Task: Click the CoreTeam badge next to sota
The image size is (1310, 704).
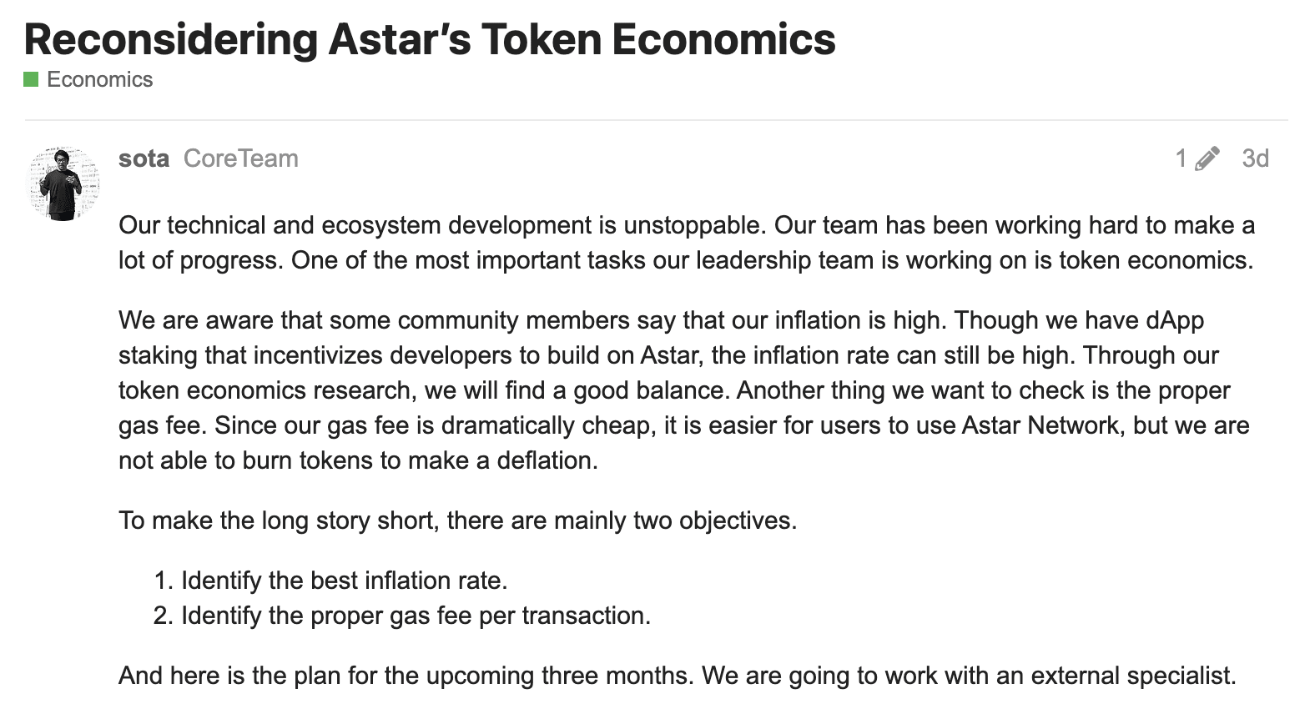Action: tap(240, 158)
